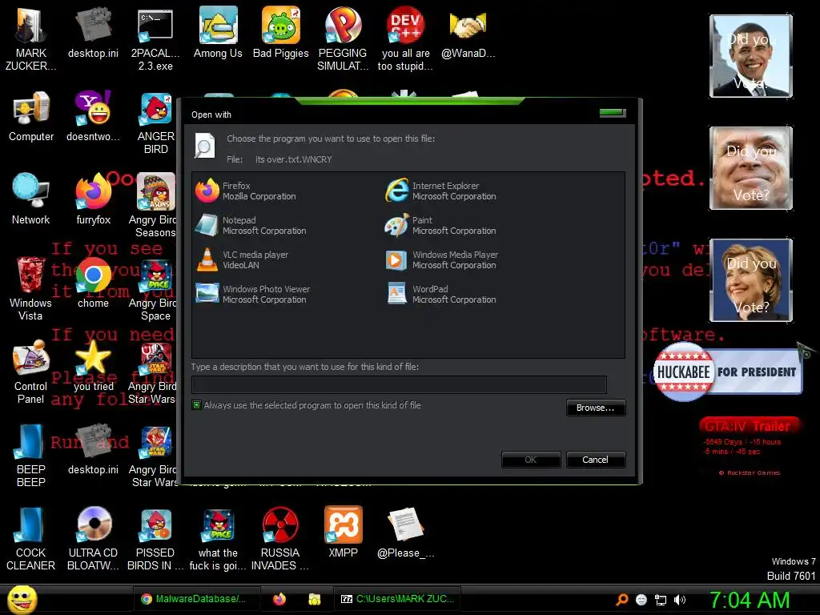Screen dimensions: 820x615
Task: Select the 'what the fuck is goi...' icon
Action: (218, 539)
